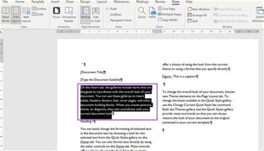This screenshot has width=264, height=151.
Task: Click Arrange All windows
Action: pos(197,15)
